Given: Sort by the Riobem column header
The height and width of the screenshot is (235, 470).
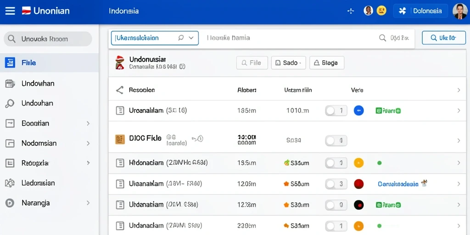Looking at the screenshot, I should tap(246, 90).
